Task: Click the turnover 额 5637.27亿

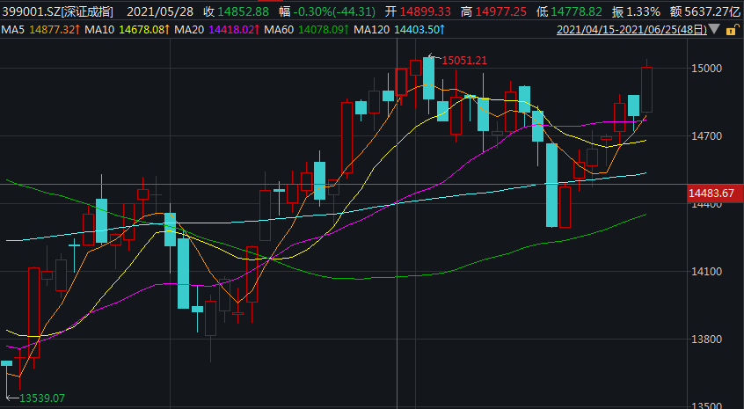Action: [x=704, y=11]
